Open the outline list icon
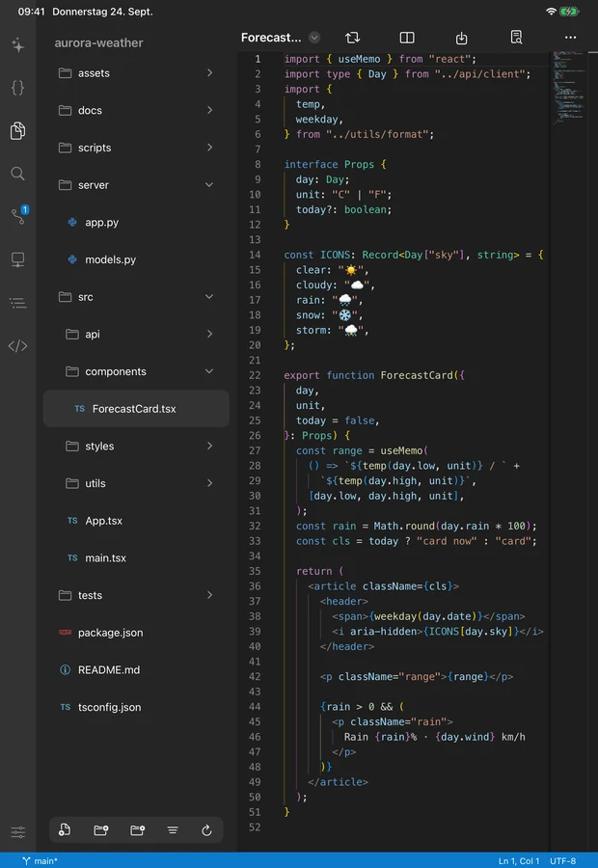 (17, 303)
